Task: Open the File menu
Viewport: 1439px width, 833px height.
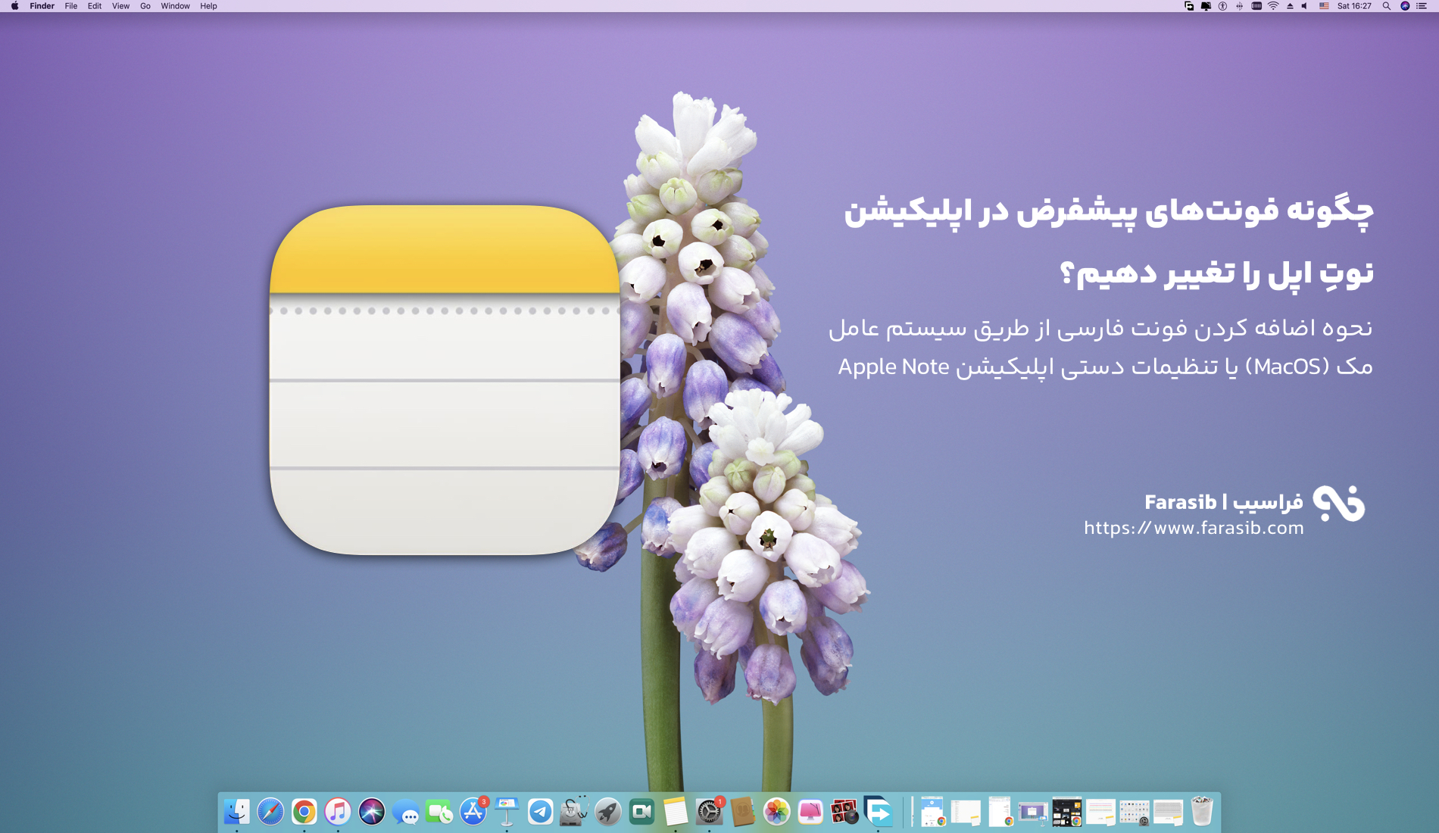Action: (71, 6)
